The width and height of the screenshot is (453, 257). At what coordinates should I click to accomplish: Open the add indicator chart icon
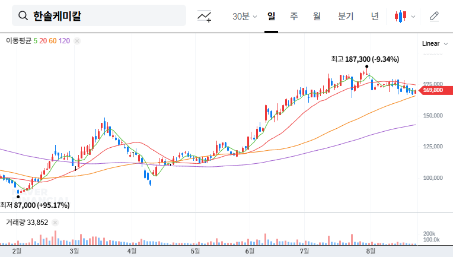(x=204, y=16)
